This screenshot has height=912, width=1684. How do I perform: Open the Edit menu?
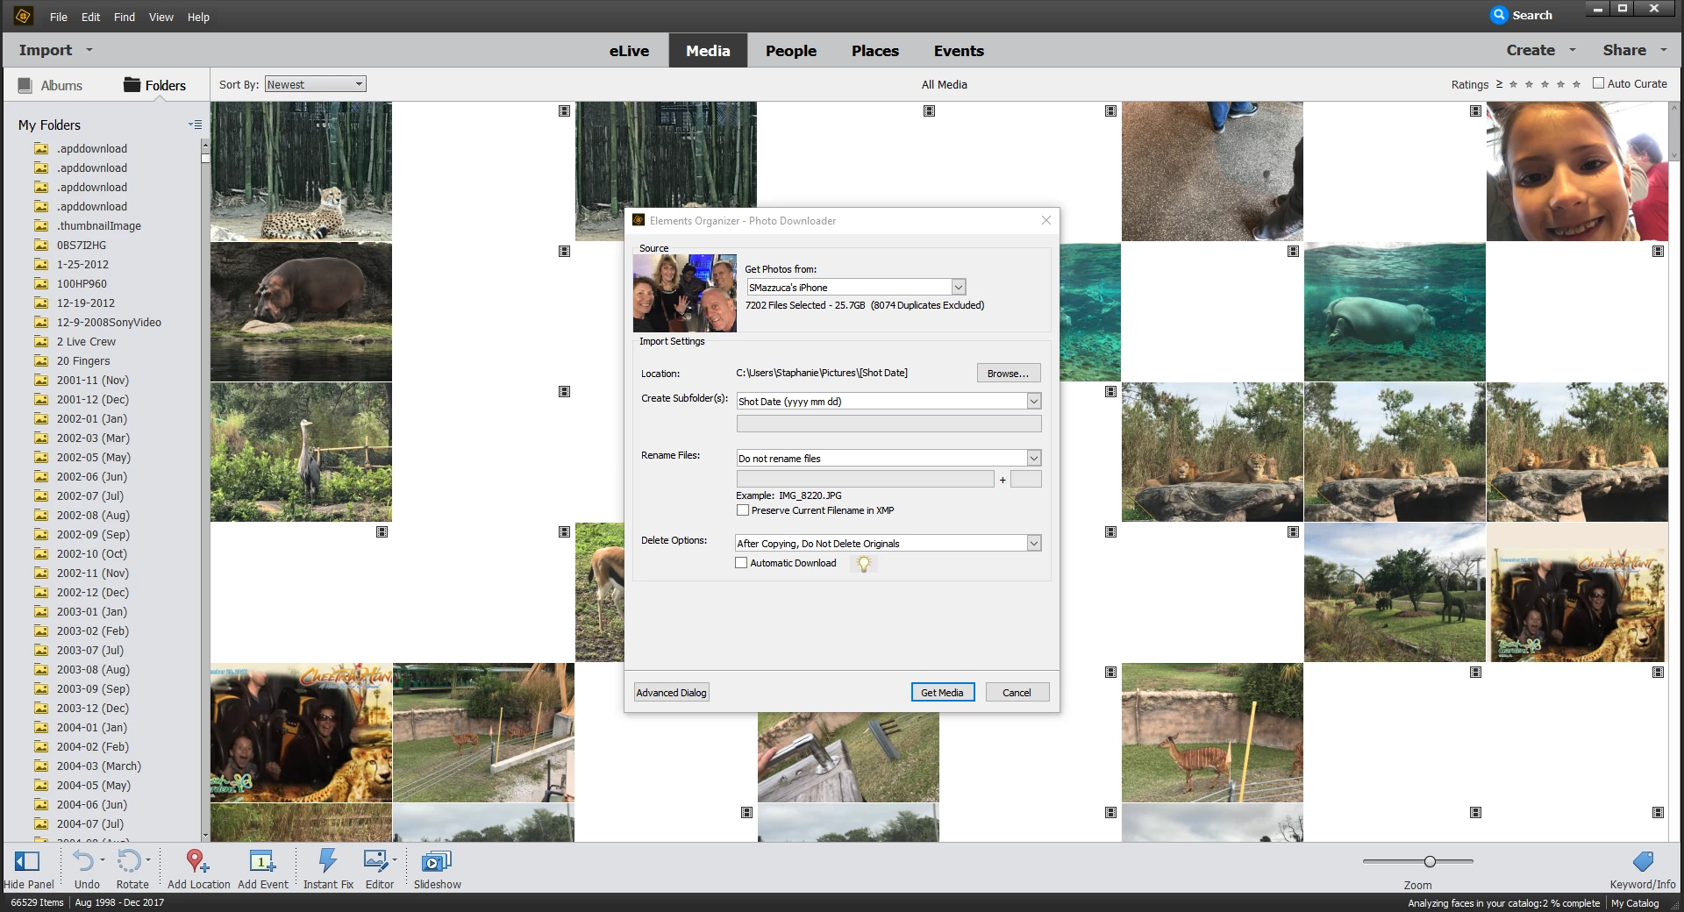tap(91, 17)
